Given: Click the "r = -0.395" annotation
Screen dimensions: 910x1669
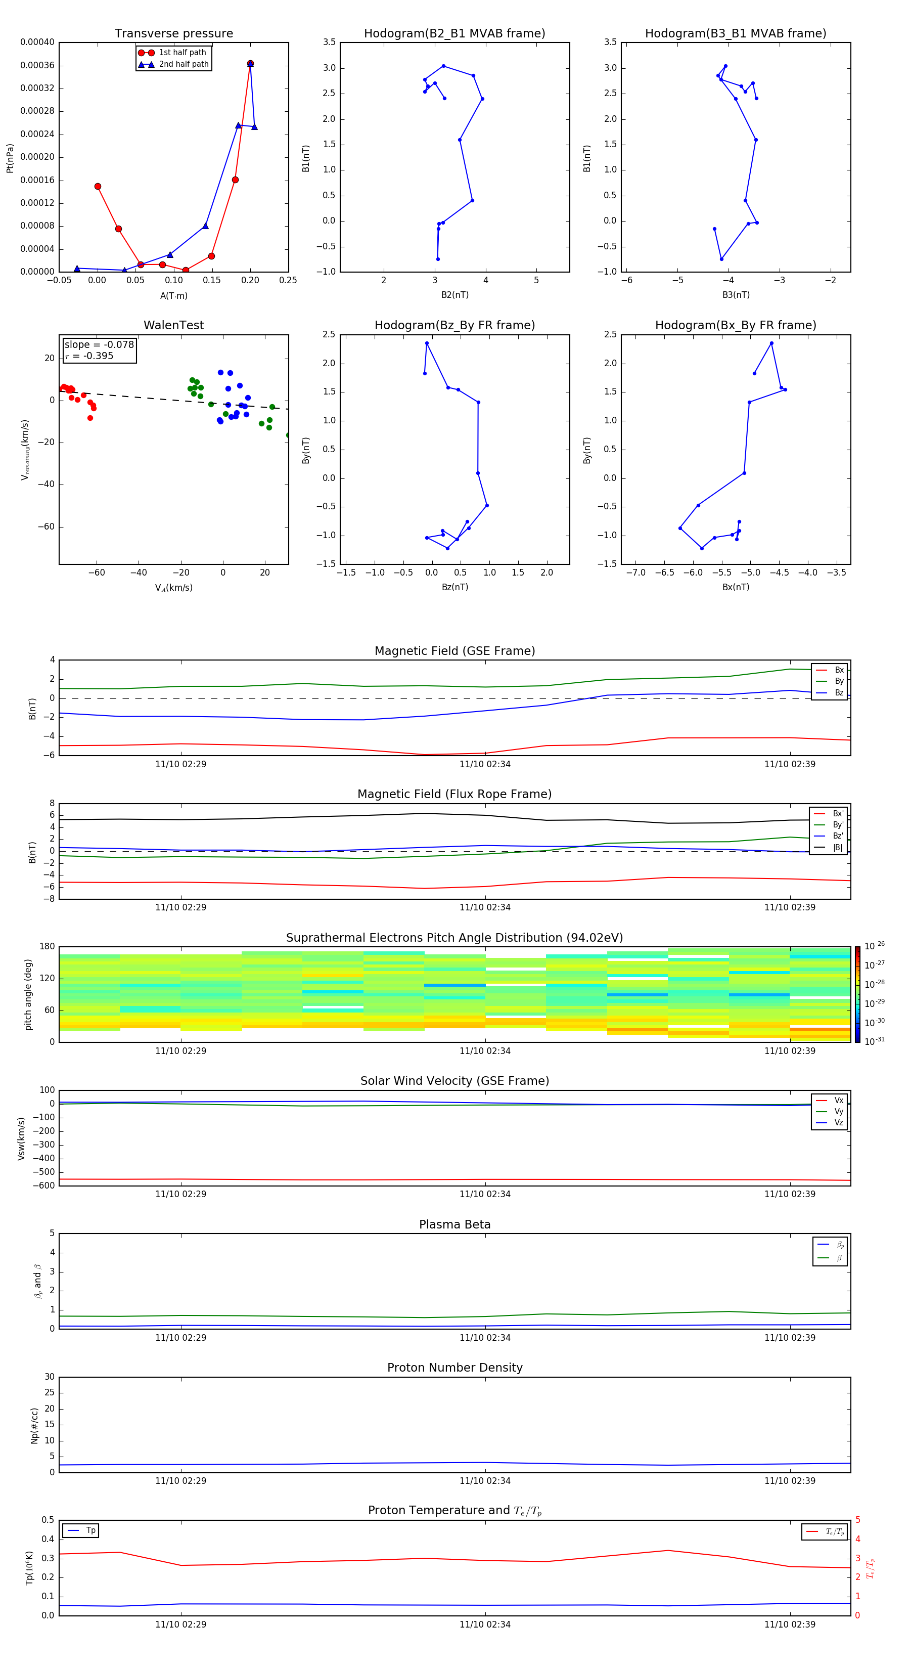Looking at the screenshot, I should pos(89,356).
